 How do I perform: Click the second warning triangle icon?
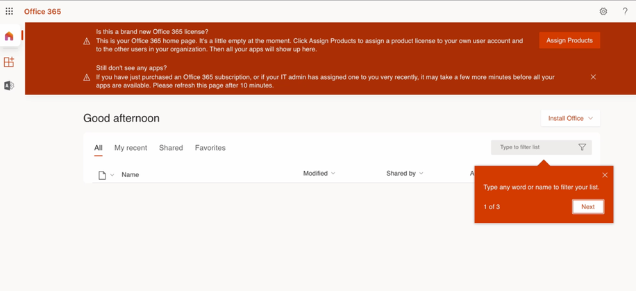point(86,77)
